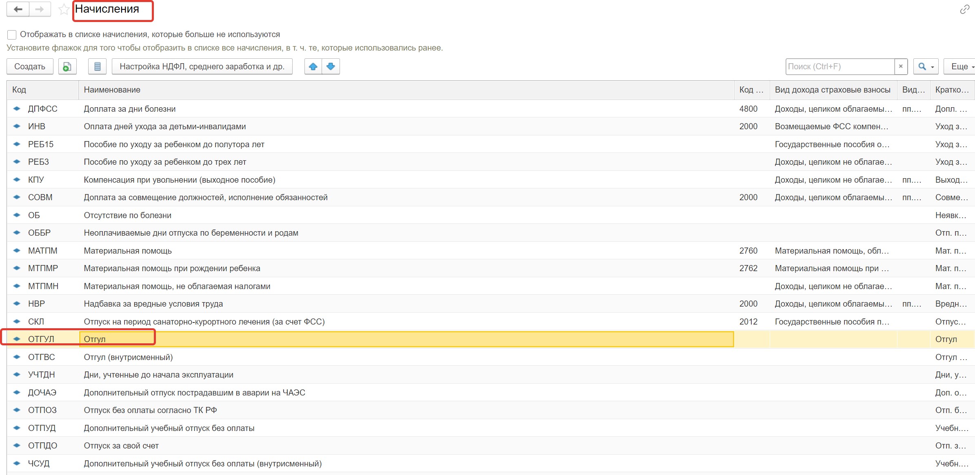Click the row icon for НВР
Viewport: 975px width, 475px height.
click(x=17, y=304)
